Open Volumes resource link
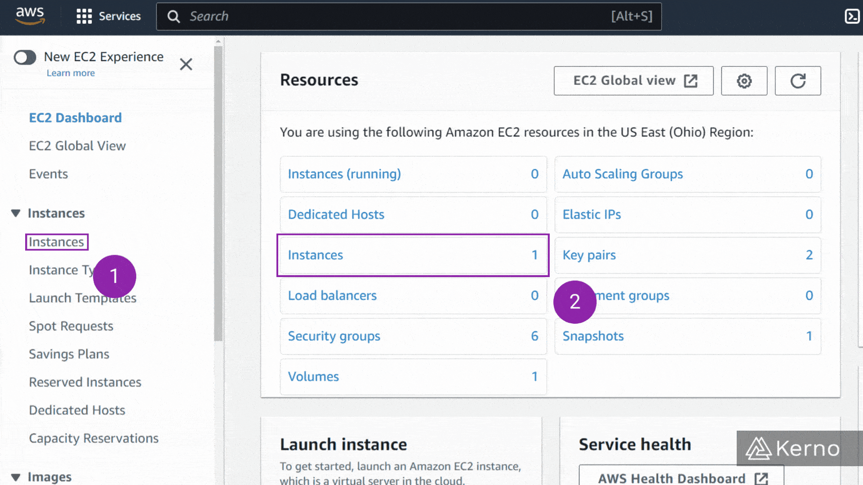The height and width of the screenshot is (485, 863). pyautogui.click(x=313, y=377)
